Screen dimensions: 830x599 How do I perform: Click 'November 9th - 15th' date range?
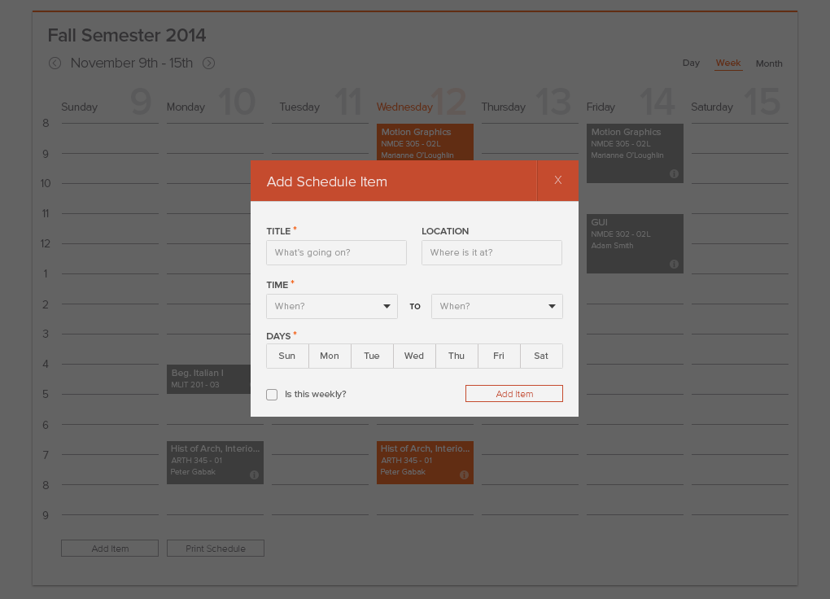(x=132, y=63)
